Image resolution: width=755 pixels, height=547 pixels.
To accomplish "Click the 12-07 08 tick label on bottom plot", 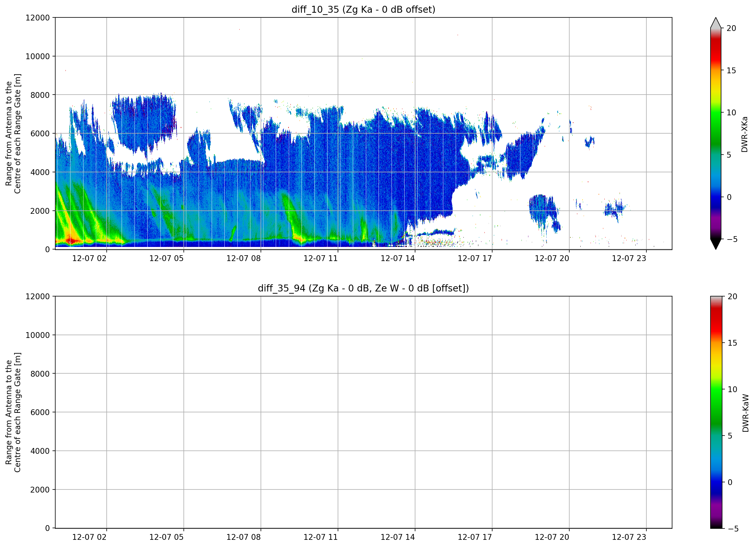I will [243, 537].
